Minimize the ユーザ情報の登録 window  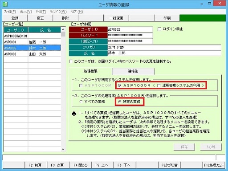[x=202, y=4]
